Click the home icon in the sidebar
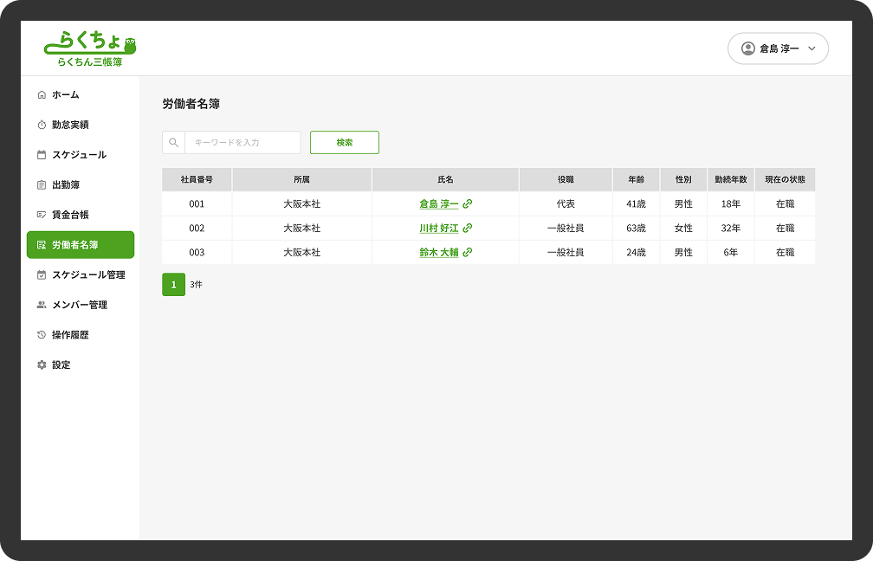Screen dimensions: 873x561 point(42,95)
